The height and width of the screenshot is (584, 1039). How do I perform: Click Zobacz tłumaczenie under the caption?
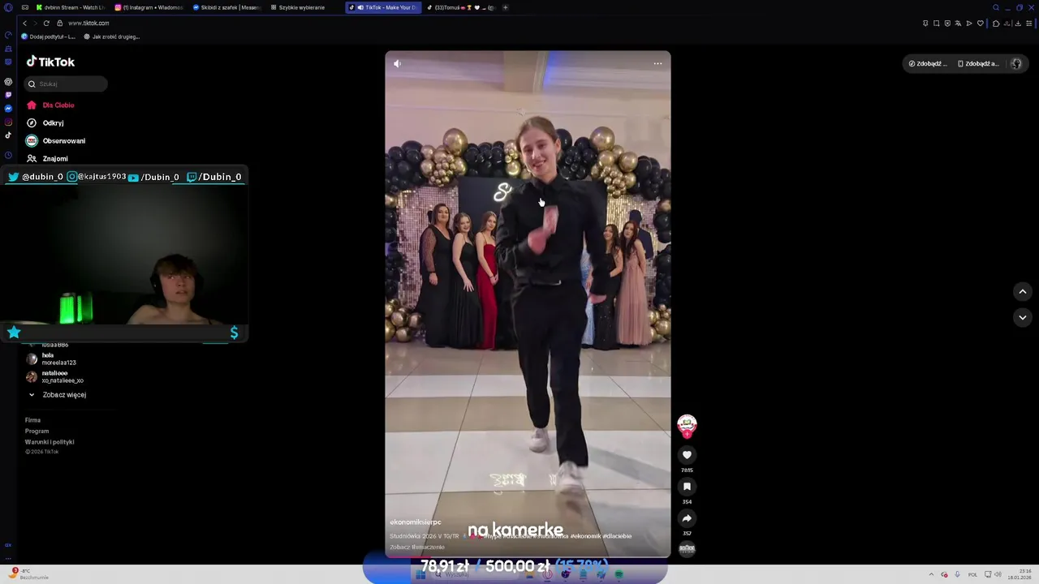coord(417,547)
